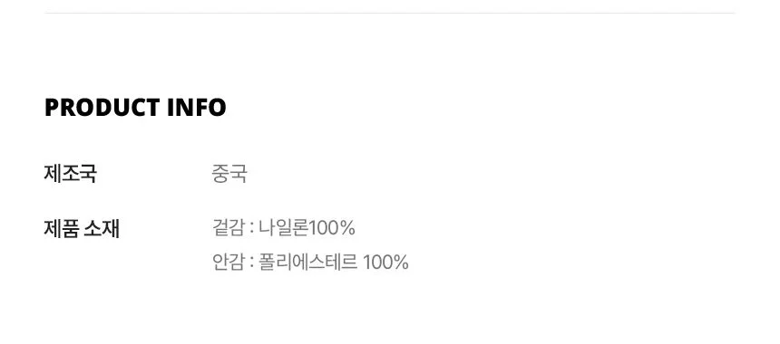Click the colon after 안감
The width and height of the screenshot is (780, 344).
pos(251,263)
